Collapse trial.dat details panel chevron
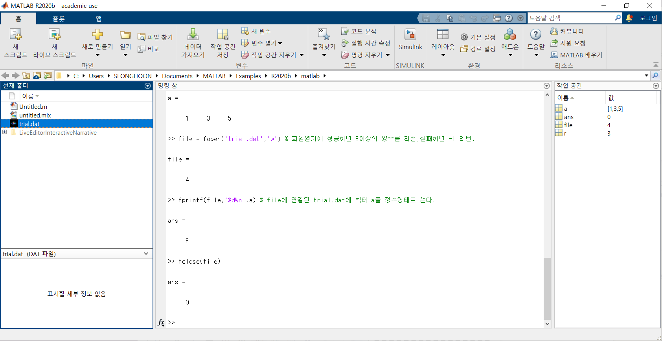The image size is (662, 341). click(146, 254)
